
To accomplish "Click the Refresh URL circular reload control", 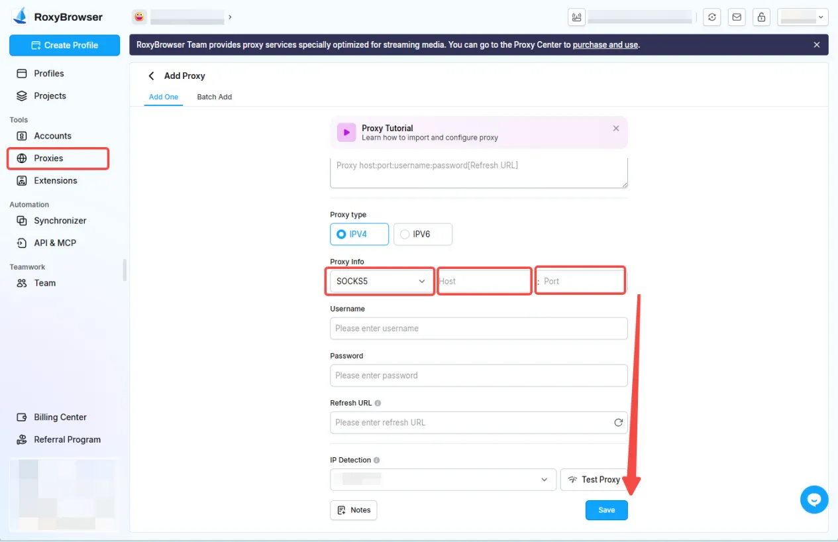I will point(618,422).
